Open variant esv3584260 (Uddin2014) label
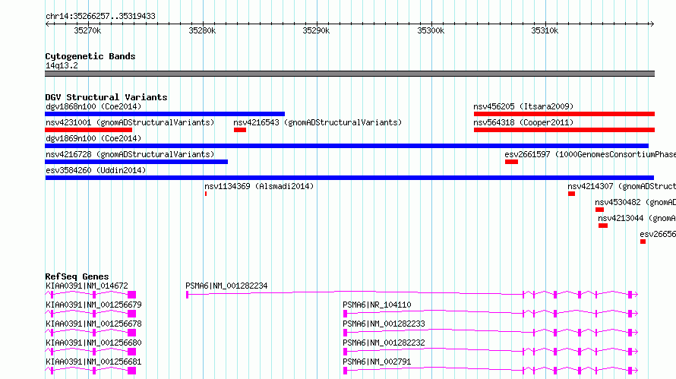 click(96, 170)
